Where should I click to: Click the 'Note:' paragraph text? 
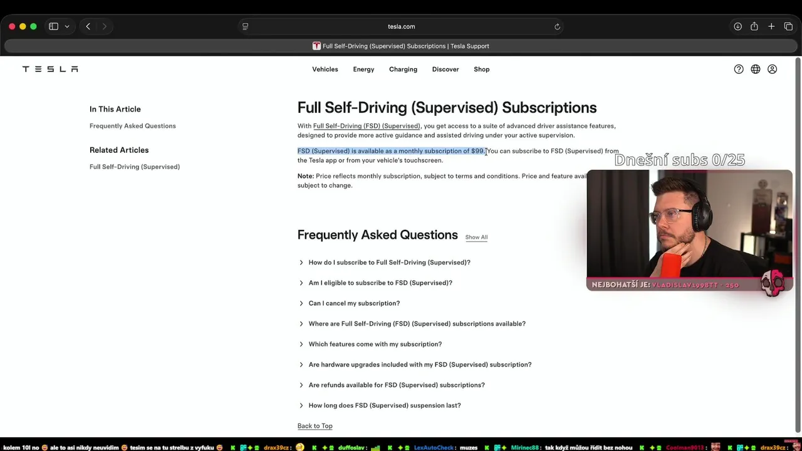(x=442, y=180)
